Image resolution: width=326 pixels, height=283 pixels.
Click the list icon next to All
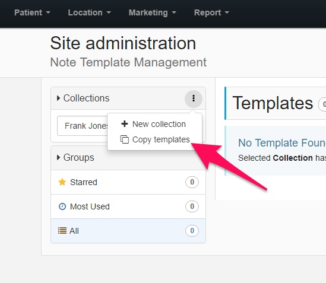62,231
